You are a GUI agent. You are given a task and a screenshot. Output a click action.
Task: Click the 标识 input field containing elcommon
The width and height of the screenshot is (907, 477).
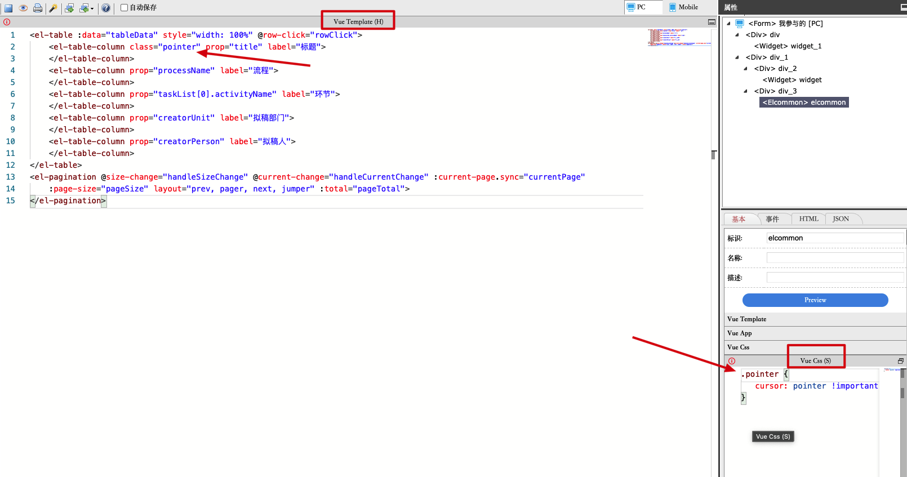click(835, 238)
